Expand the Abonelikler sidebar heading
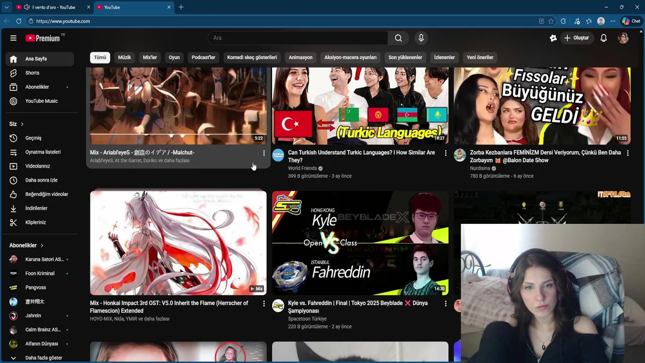 pos(27,246)
